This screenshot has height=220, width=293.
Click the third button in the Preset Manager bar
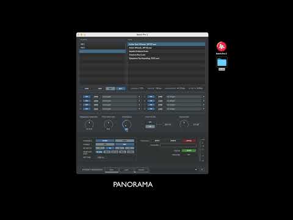tap(142, 169)
